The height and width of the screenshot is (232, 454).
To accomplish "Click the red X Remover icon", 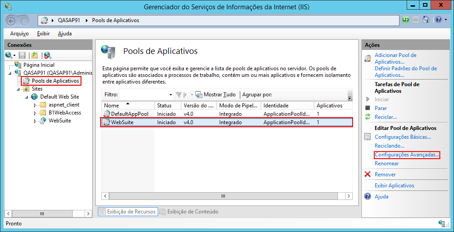I will tap(368, 174).
